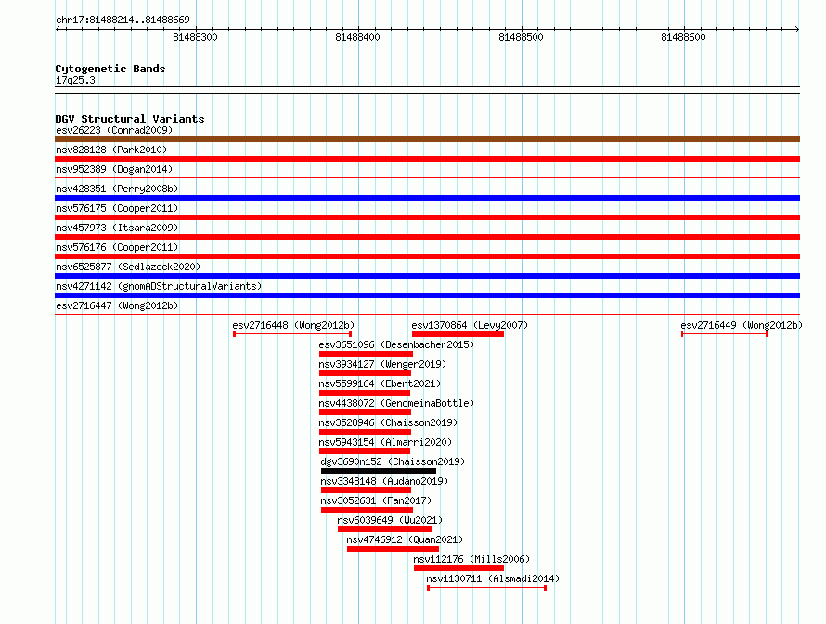Open nsv4271142 (gnomADStructuralVariants) label
The height and width of the screenshot is (624, 826).
[159, 286]
